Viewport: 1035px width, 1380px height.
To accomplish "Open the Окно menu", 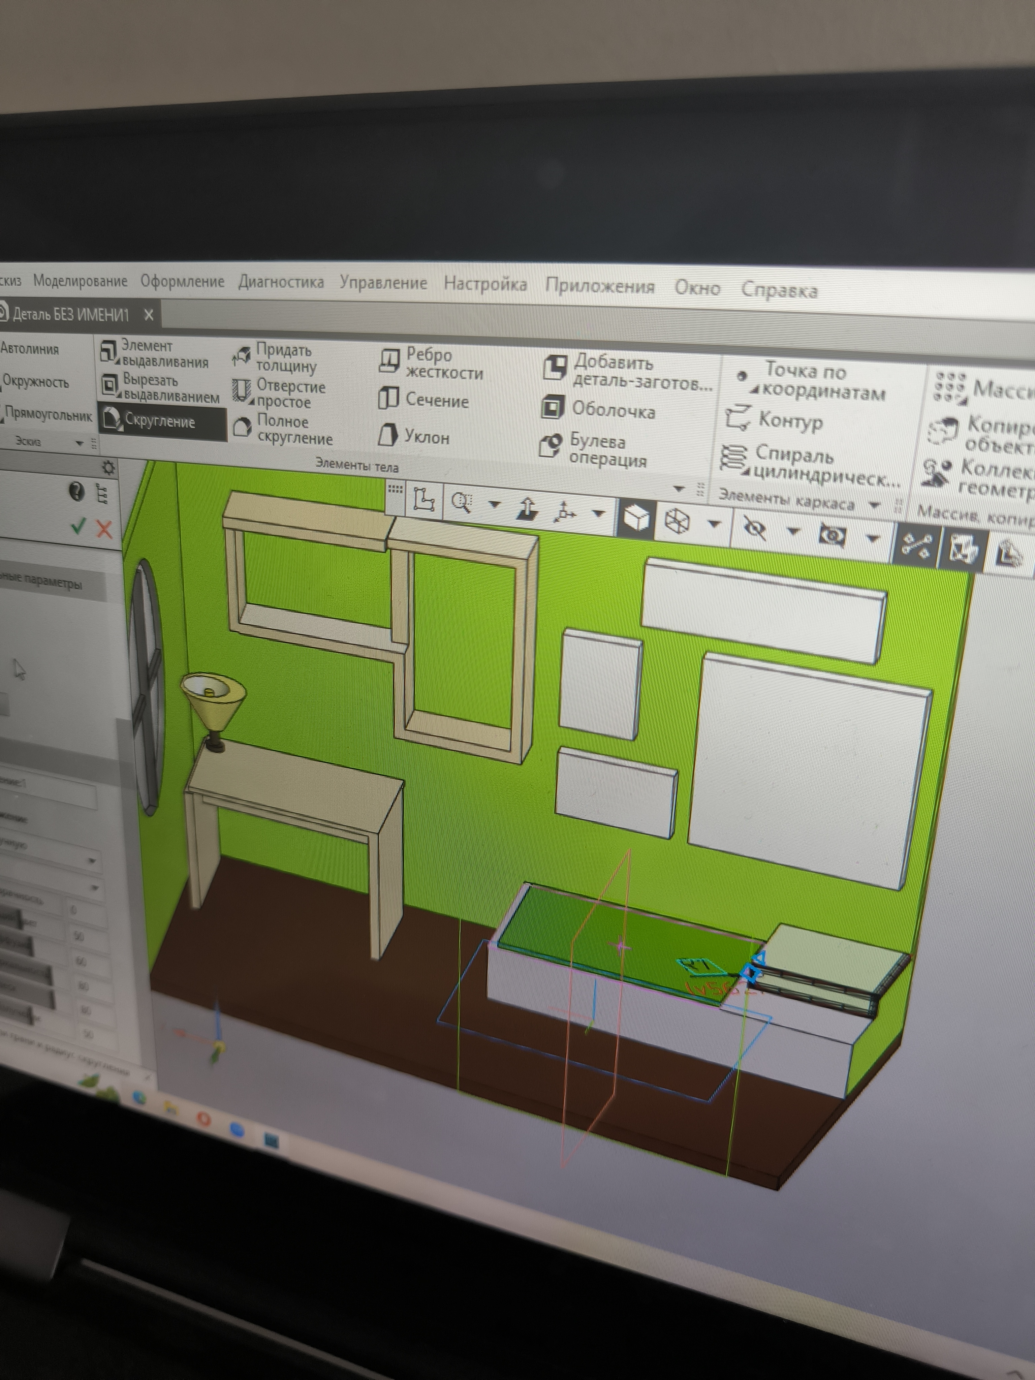I will click(697, 288).
